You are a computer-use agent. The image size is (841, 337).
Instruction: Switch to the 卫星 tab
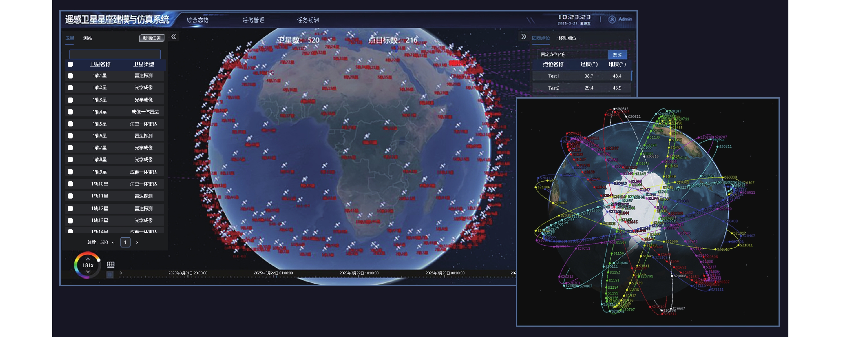pos(69,38)
